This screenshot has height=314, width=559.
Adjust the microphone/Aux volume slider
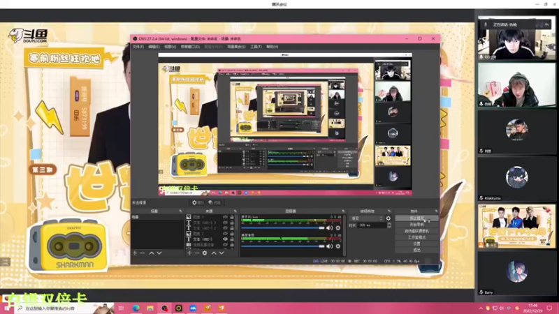pyautogui.click(x=283, y=228)
